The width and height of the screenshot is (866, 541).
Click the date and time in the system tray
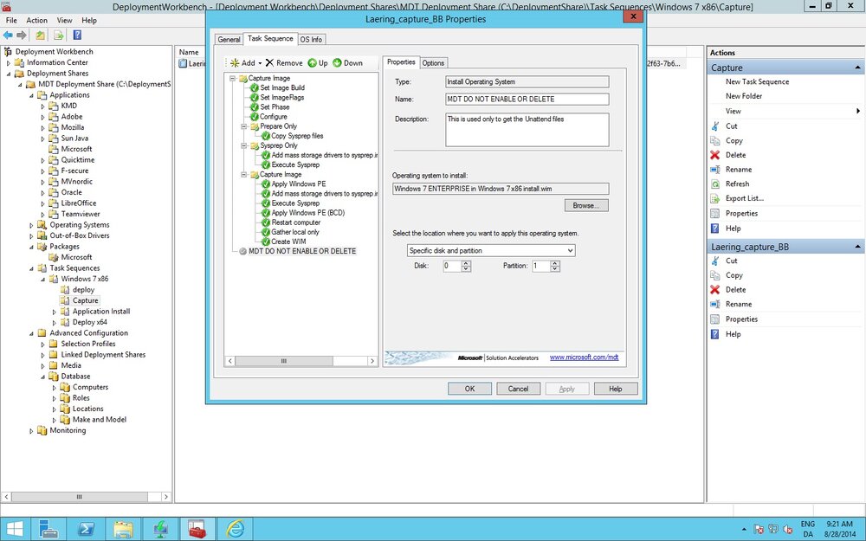point(839,530)
